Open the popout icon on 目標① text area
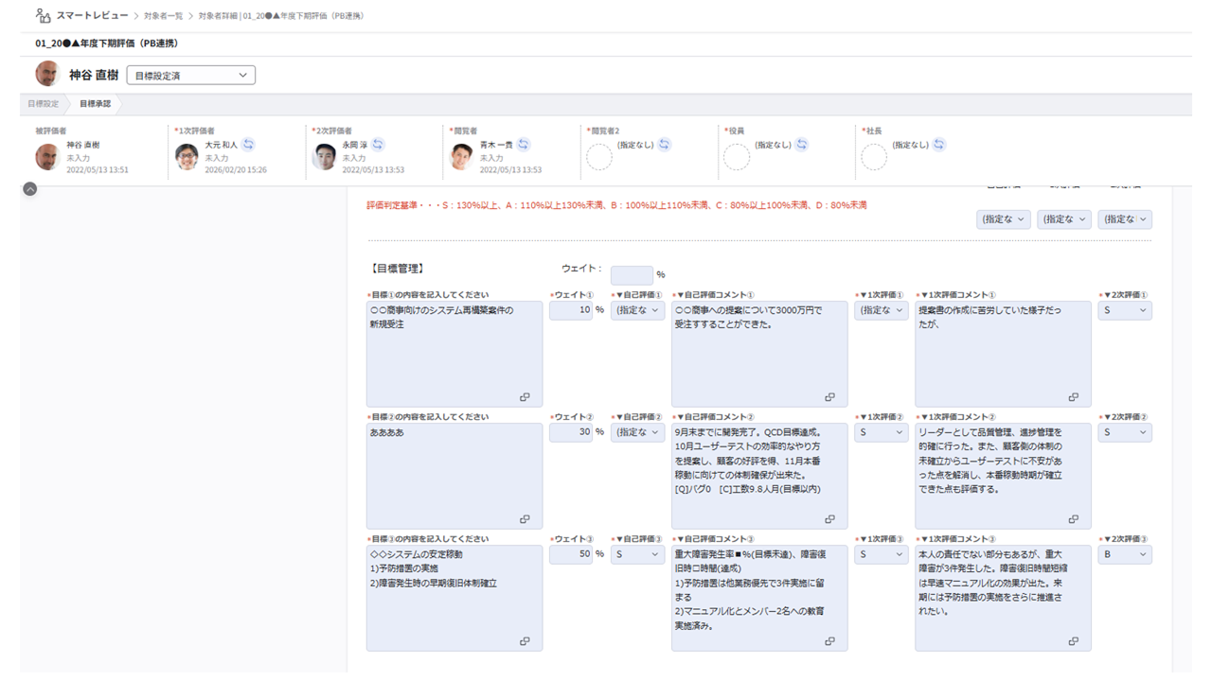 (525, 398)
